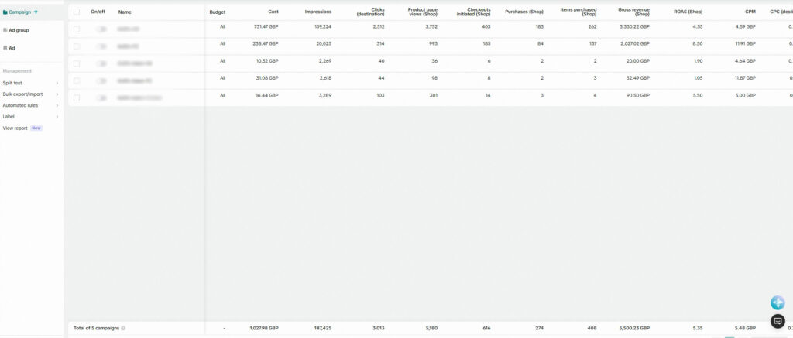The width and height of the screenshot is (793, 338).
Task: Open the AI assistant sparkle icon
Action: point(778,303)
